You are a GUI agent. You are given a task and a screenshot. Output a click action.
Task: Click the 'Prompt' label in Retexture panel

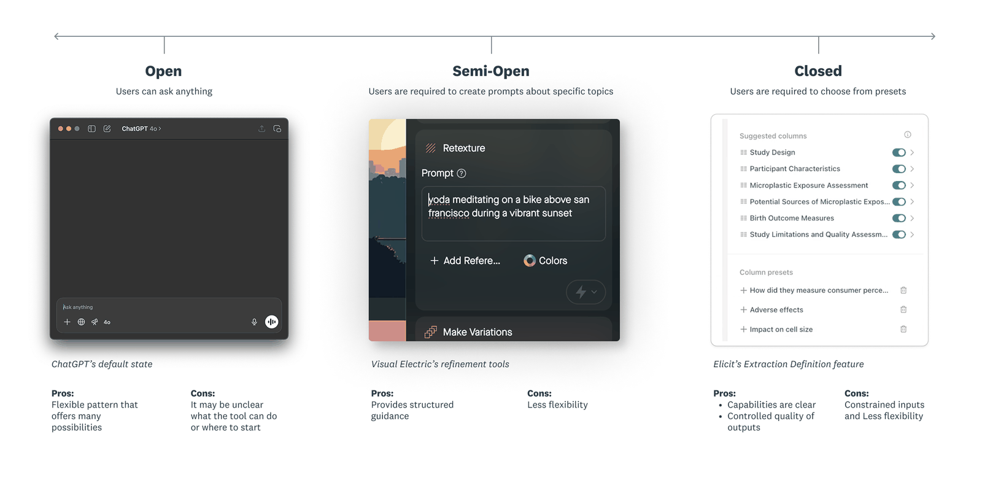(438, 173)
